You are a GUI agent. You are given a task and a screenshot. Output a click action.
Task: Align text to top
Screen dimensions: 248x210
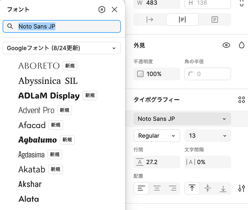pos(192,188)
